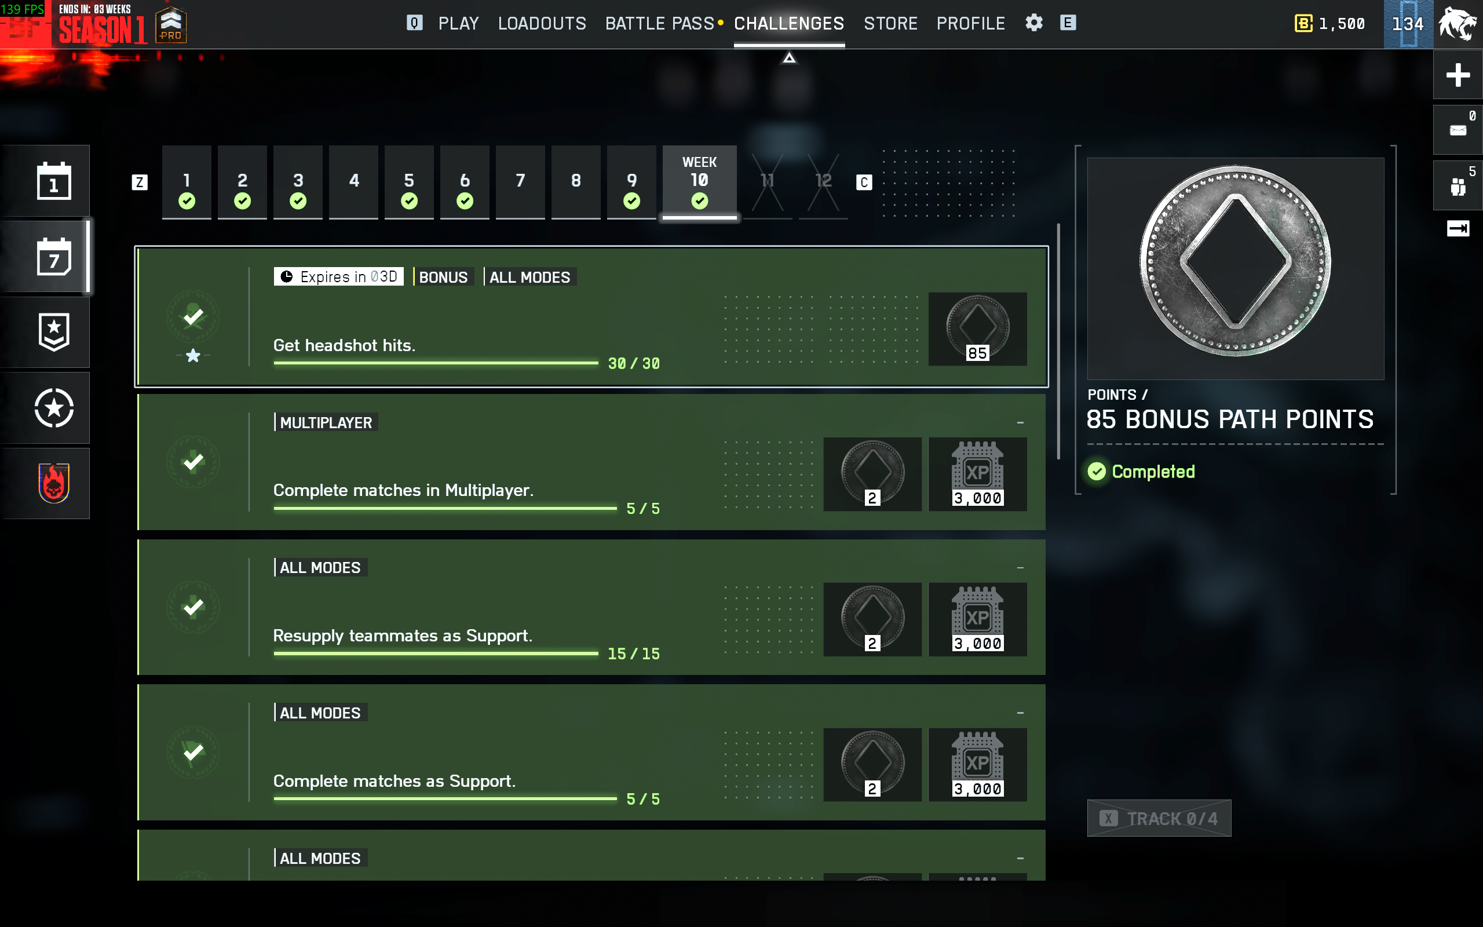The width and height of the screenshot is (1483, 927).
Task: Click the challenge list vertical scrollbar
Action: pos(1058,341)
